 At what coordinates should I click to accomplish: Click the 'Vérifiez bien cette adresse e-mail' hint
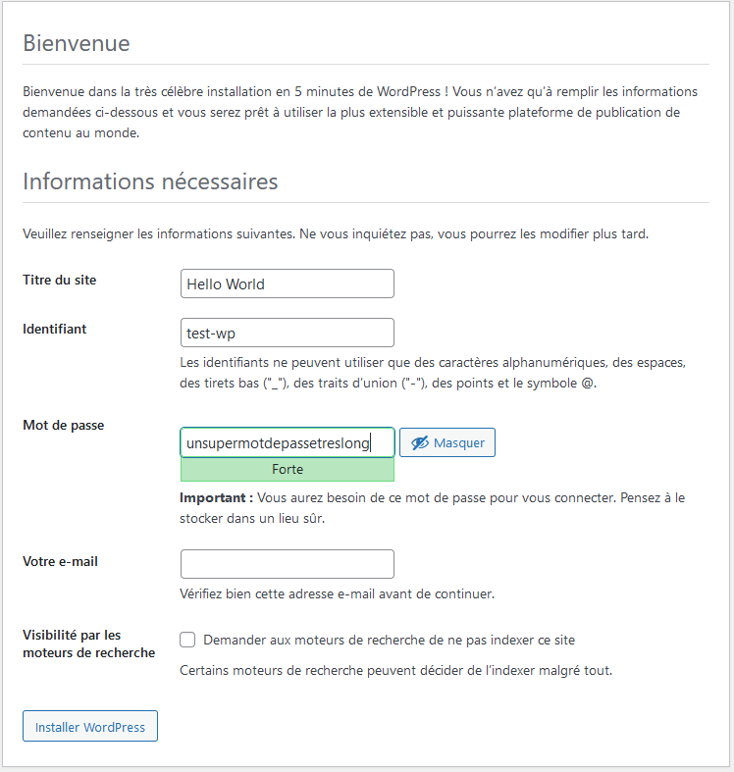(337, 593)
